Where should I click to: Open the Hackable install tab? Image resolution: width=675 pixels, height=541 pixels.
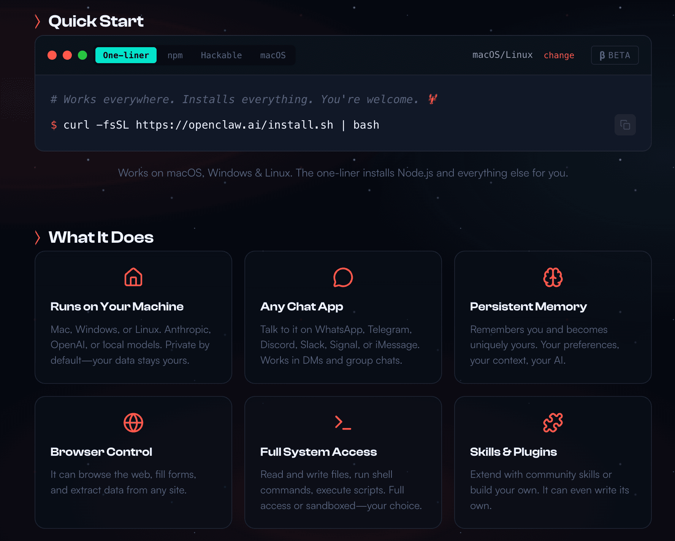click(x=221, y=56)
